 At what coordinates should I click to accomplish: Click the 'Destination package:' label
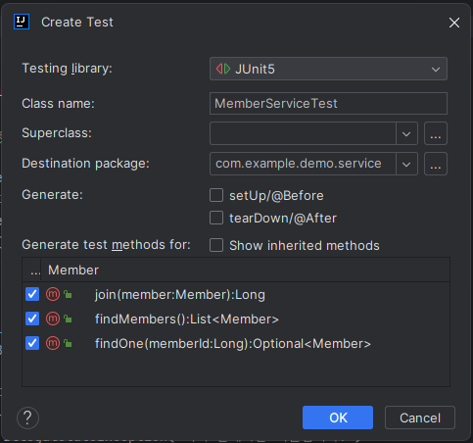85,164
